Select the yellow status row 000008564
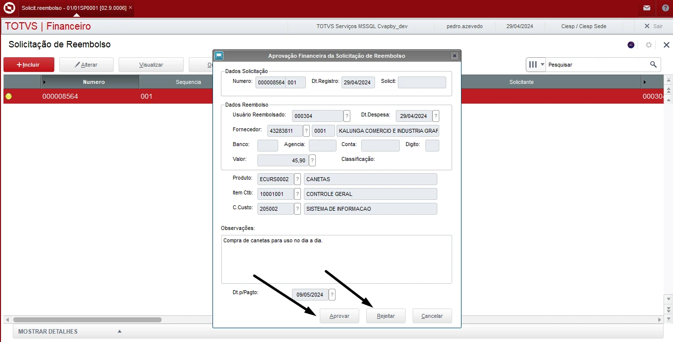Image resolution: width=673 pixels, height=342 pixels. click(59, 97)
